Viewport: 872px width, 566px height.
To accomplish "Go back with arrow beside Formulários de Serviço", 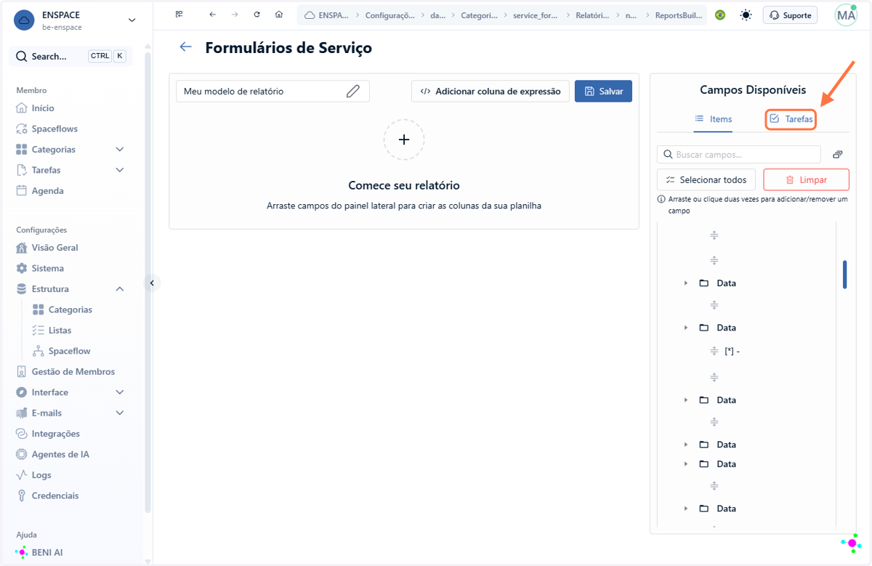I will coord(186,47).
